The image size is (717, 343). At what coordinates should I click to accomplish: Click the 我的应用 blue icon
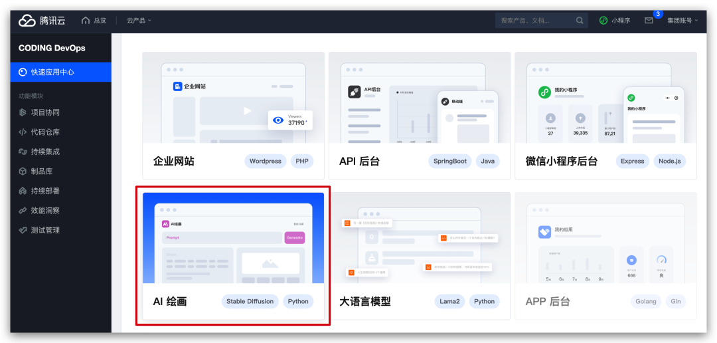[544, 232]
